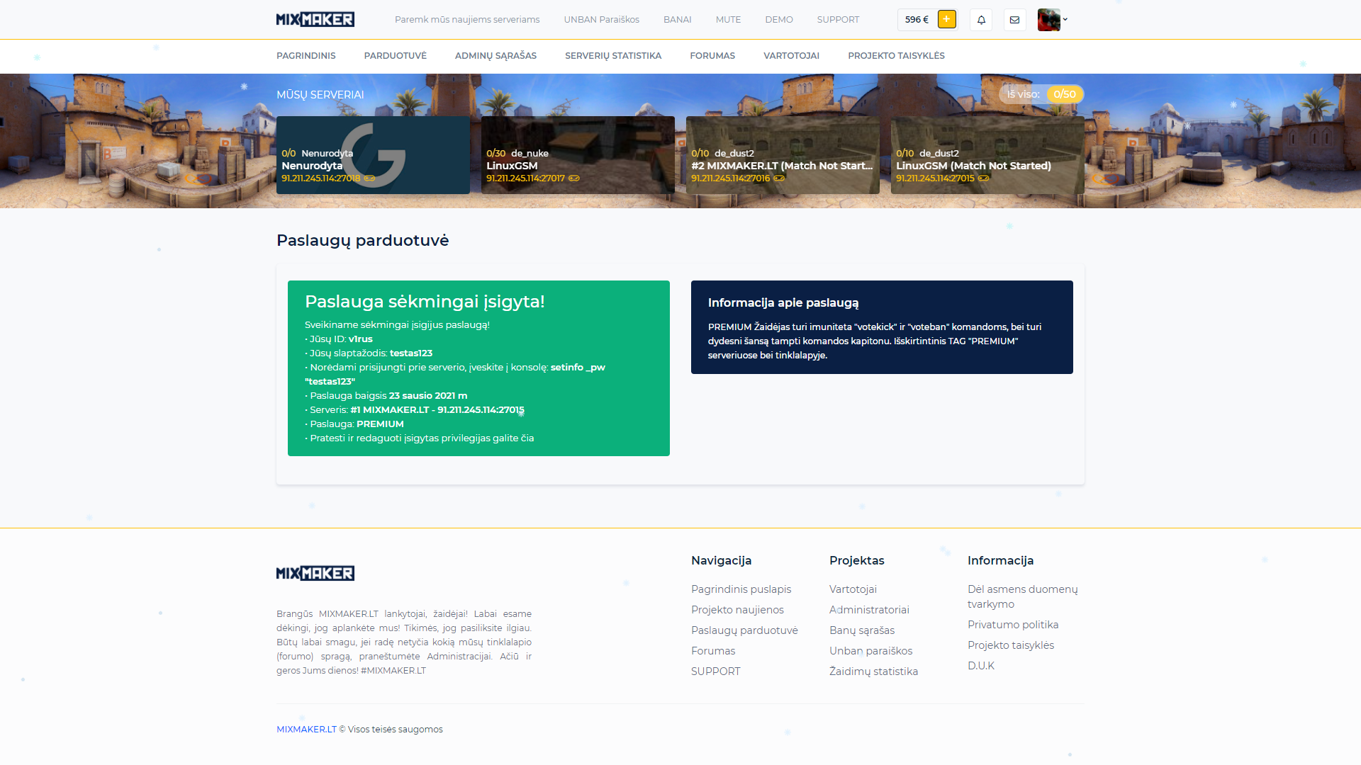
Task: Click the MIXMAKER logo in header
Action: (x=315, y=19)
